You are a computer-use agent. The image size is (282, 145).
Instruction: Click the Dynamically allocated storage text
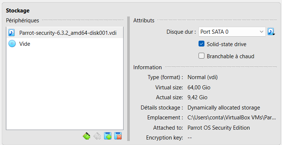click(224, 108)
